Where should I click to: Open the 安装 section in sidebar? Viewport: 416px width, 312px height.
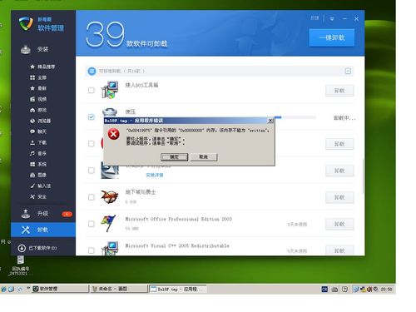tap(43, 49)
